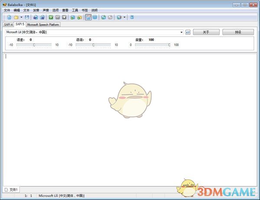The width and height of the screenshot is (260, 200).
Task: Start reading aloud with the green Play button
Action: point(51,17)
